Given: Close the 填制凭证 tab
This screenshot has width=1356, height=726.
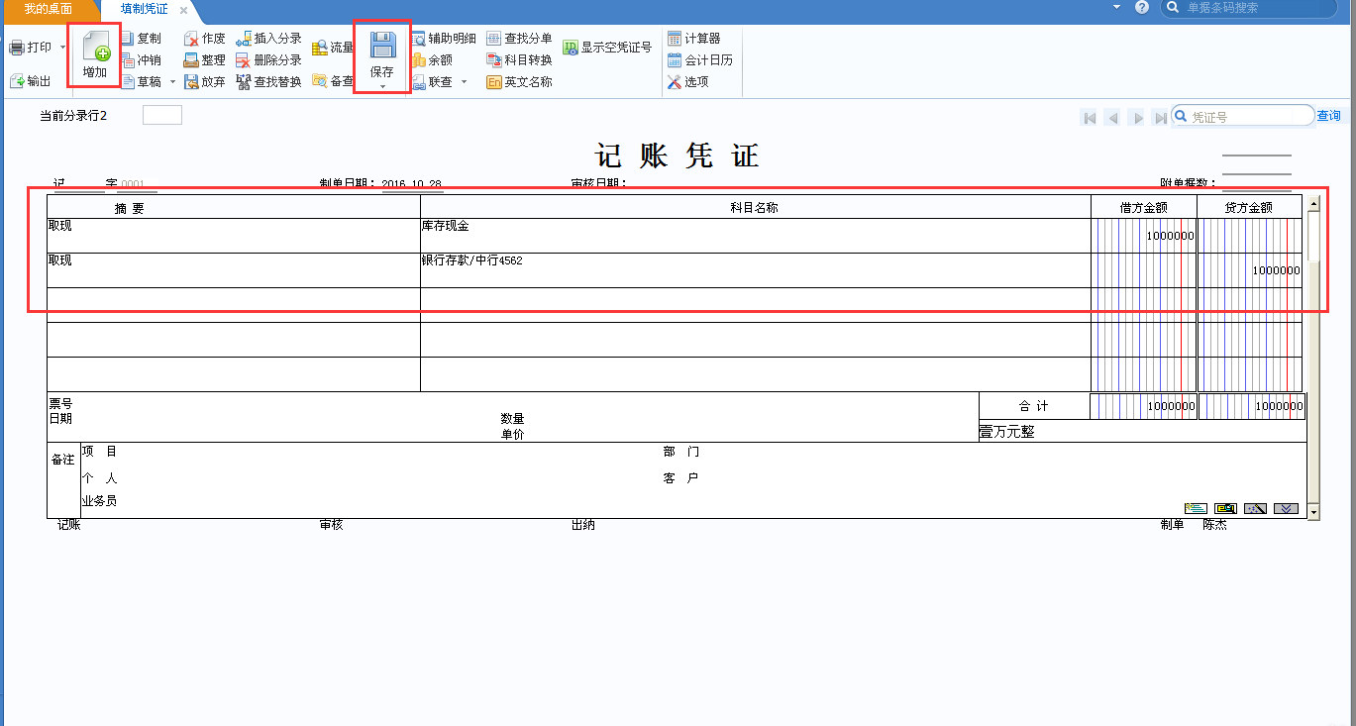Looking at the screenshot, I should coord(183,10).
